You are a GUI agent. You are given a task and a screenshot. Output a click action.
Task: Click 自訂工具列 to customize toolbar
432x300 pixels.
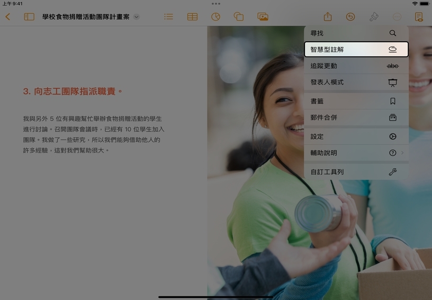tap(356, 172)
